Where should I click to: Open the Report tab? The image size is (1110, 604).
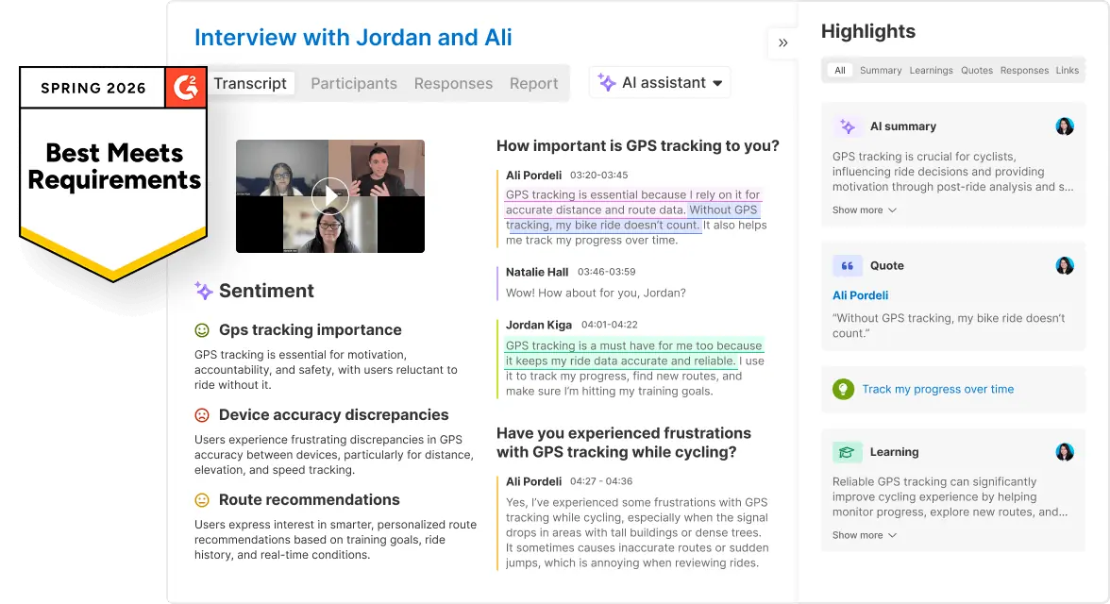pyautogui.click(x=533, y=83)
